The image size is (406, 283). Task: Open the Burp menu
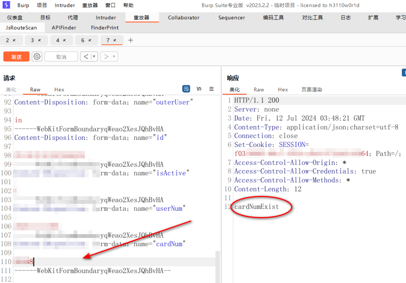pyautogui.click(x=23, y=5)
